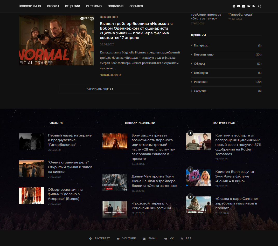This screenshot has height=246, width=278.
Task: Click the chevron next to Подборки rubric
Action: click(191, 73)
